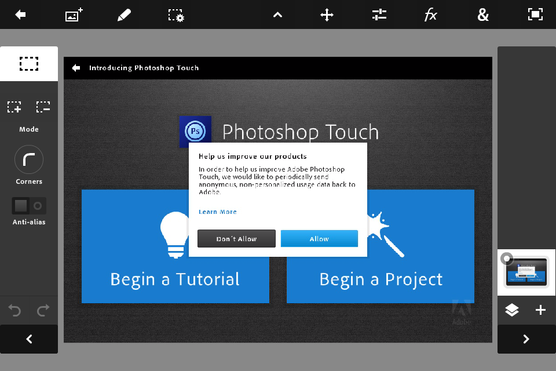The width and height of the screenshot is (556, 371).
Task: Tap the back arrow in top toolbar
Action: tap(21, 14)
